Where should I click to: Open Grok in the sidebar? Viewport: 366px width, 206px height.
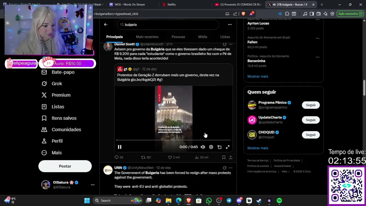(52, 84)
